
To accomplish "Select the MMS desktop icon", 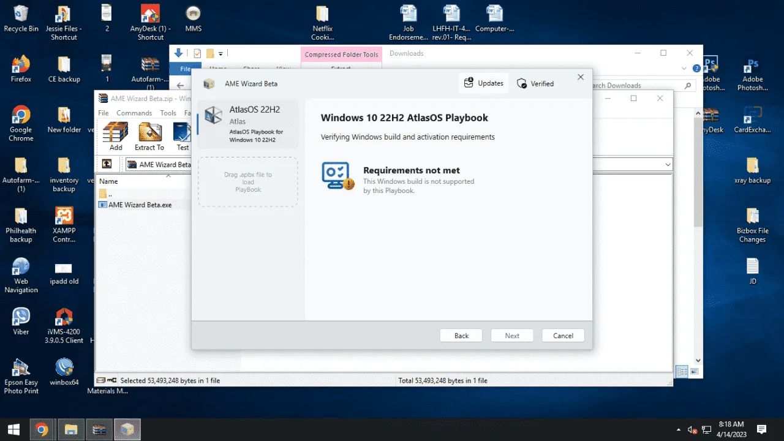I will pos(193,18).
